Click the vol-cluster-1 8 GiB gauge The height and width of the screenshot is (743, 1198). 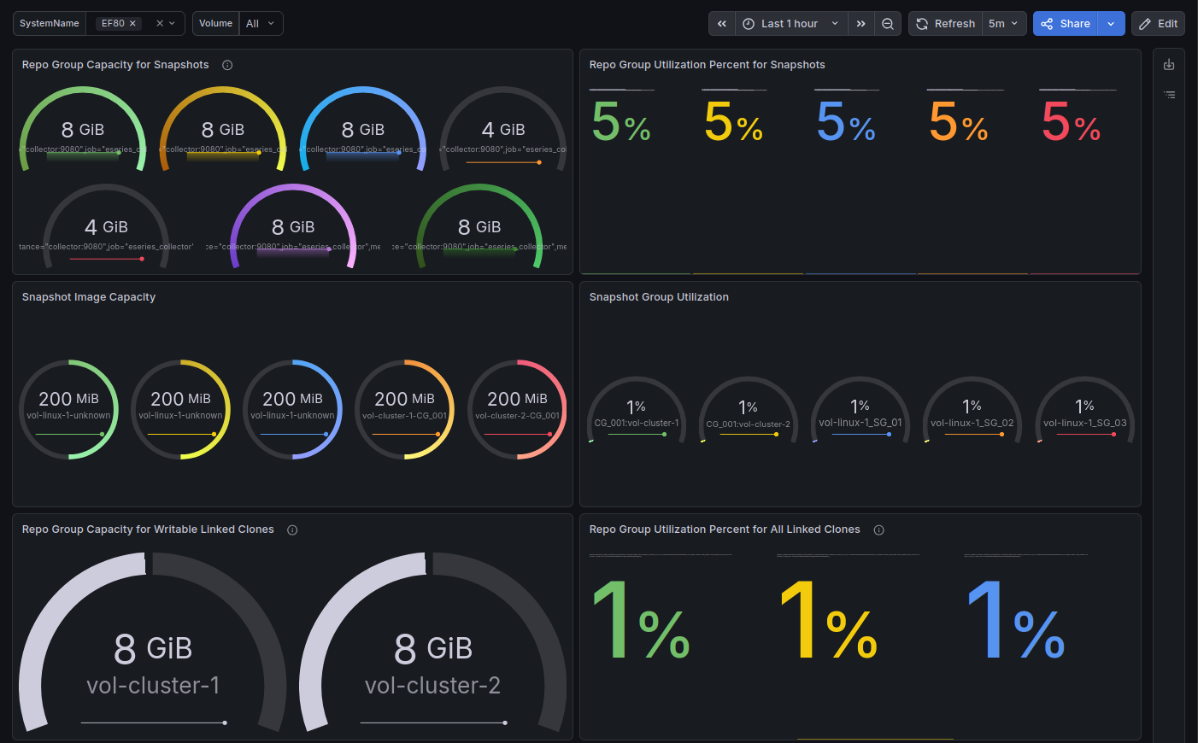(x=153, y=642)
